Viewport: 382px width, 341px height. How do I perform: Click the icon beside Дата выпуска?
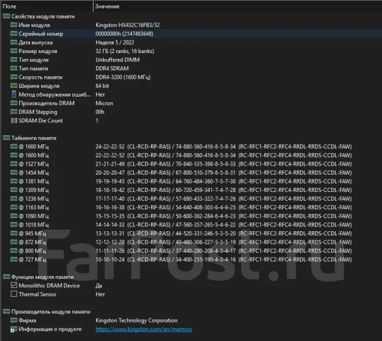[x=14, y=42]
